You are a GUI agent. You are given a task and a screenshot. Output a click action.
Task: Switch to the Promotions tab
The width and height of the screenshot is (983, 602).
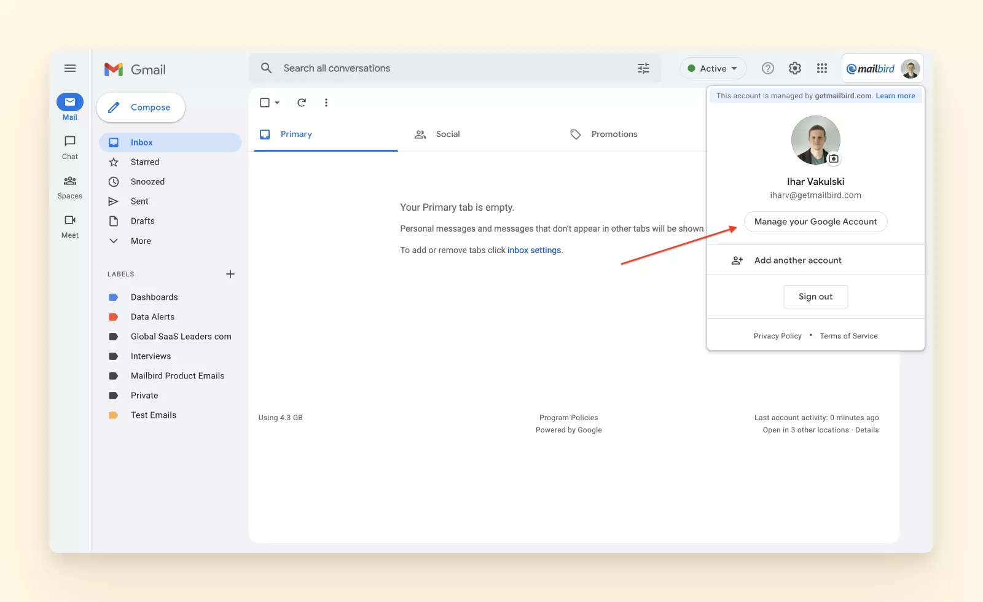click(x=614, y=134)
